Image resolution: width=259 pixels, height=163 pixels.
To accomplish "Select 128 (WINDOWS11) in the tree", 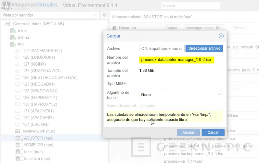I will pos(40,91).
